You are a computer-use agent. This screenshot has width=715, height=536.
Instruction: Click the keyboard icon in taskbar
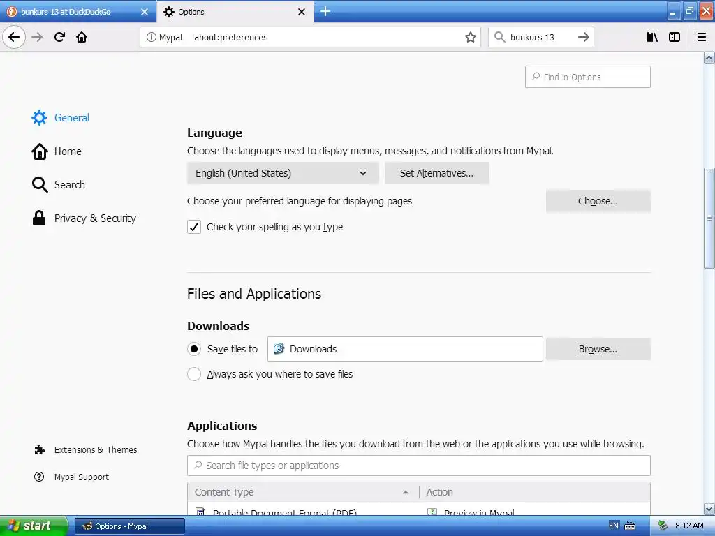pyautogui.click(x=630, y=526)
